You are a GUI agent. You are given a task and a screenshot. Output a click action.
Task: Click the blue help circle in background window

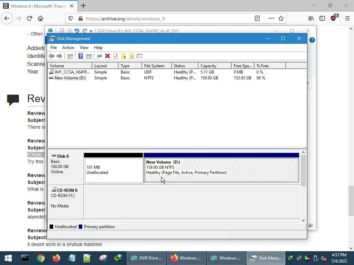(312, 40)
